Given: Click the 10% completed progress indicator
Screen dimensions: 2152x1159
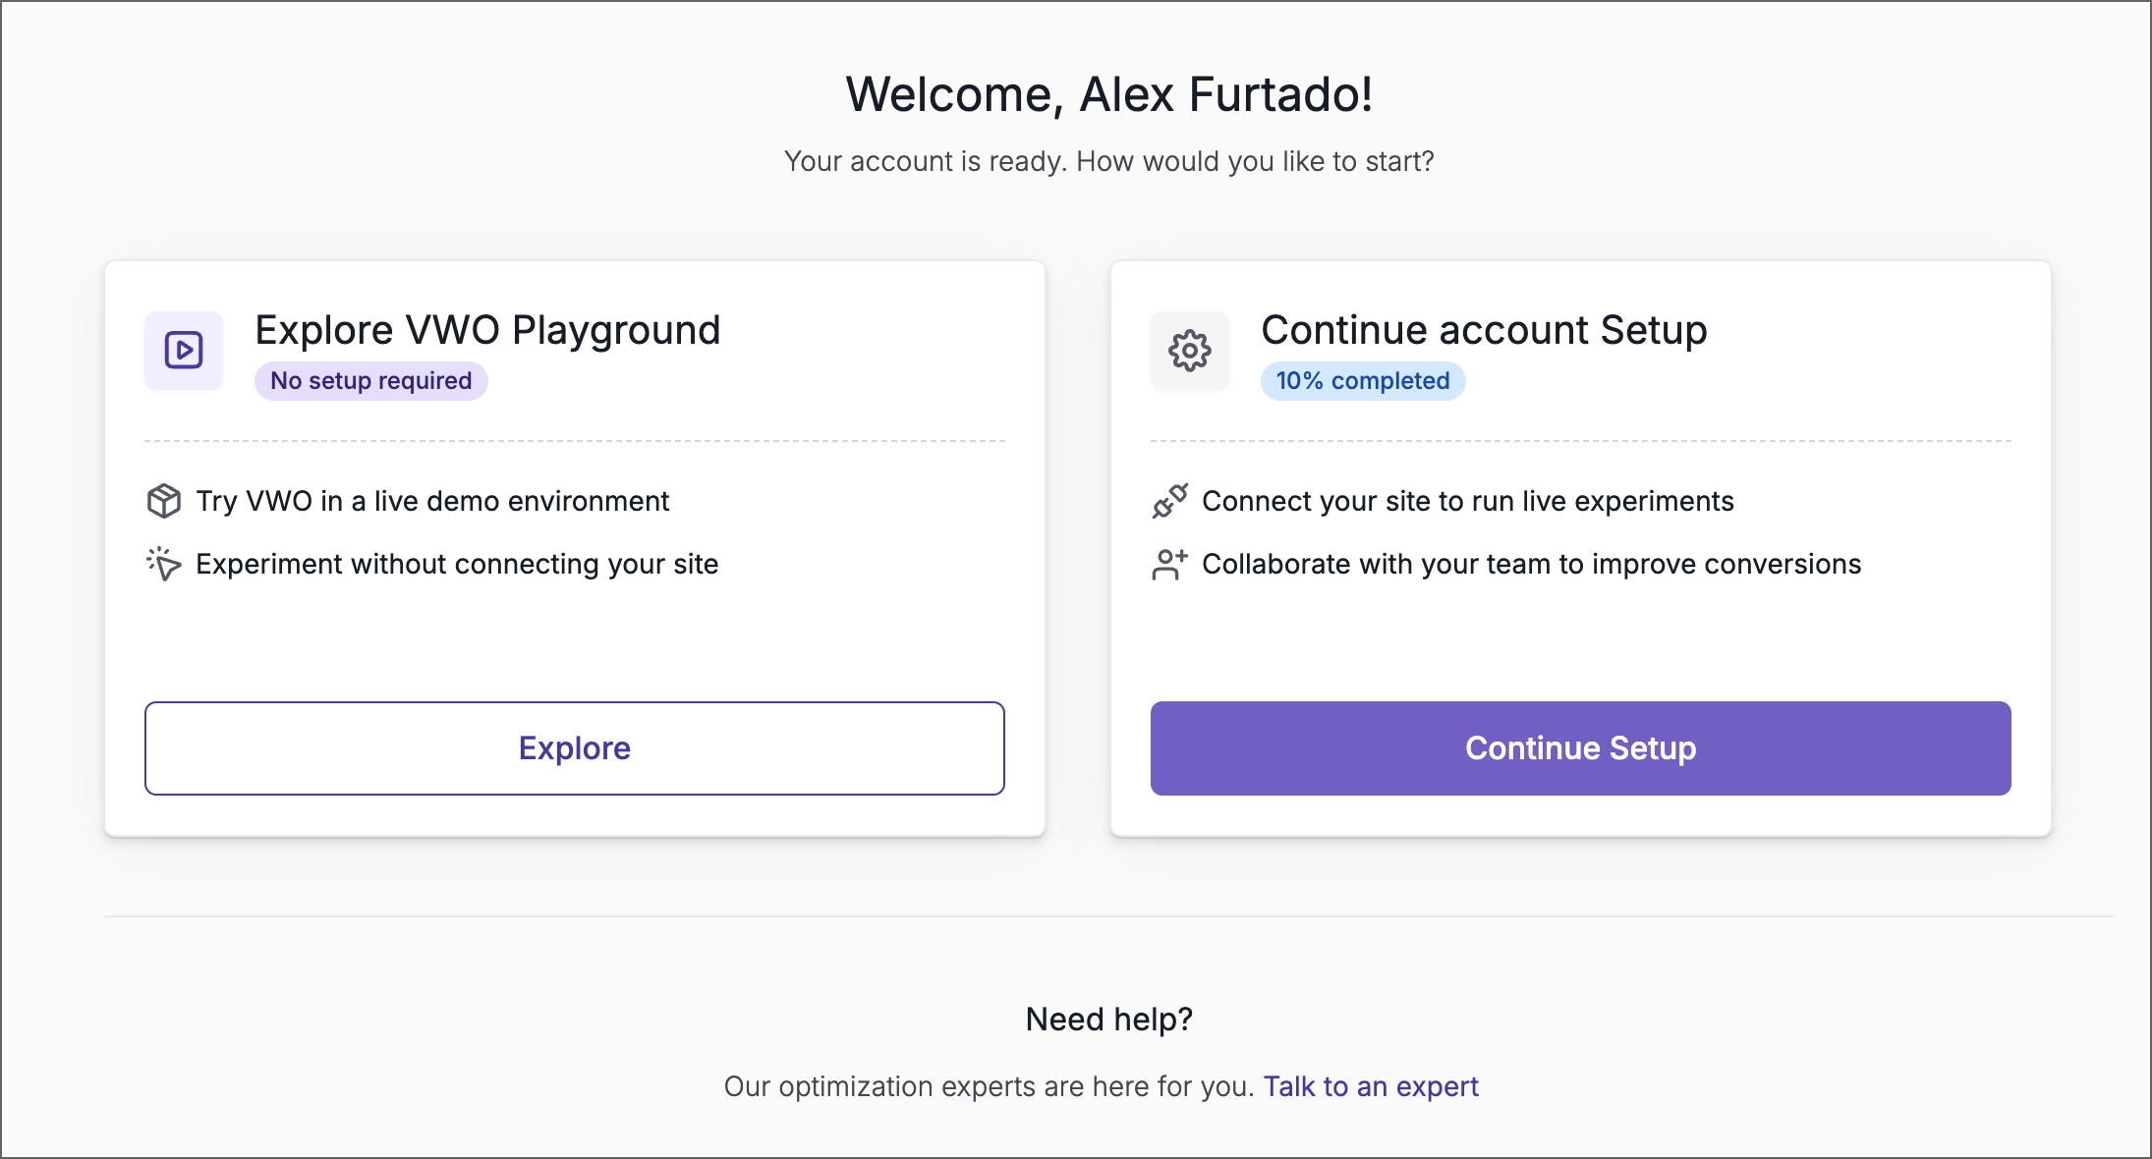Looking at the screenshot, I should (1362, 381).
